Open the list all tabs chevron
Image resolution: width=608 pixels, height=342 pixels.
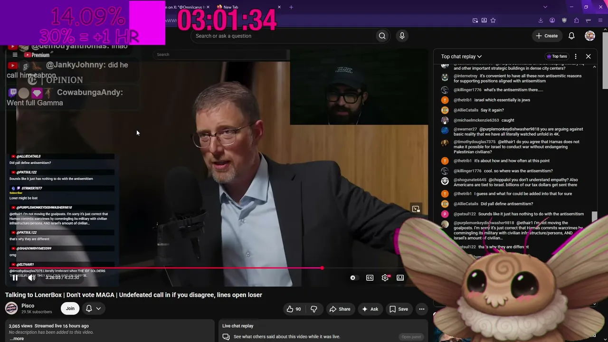point(545,7)
